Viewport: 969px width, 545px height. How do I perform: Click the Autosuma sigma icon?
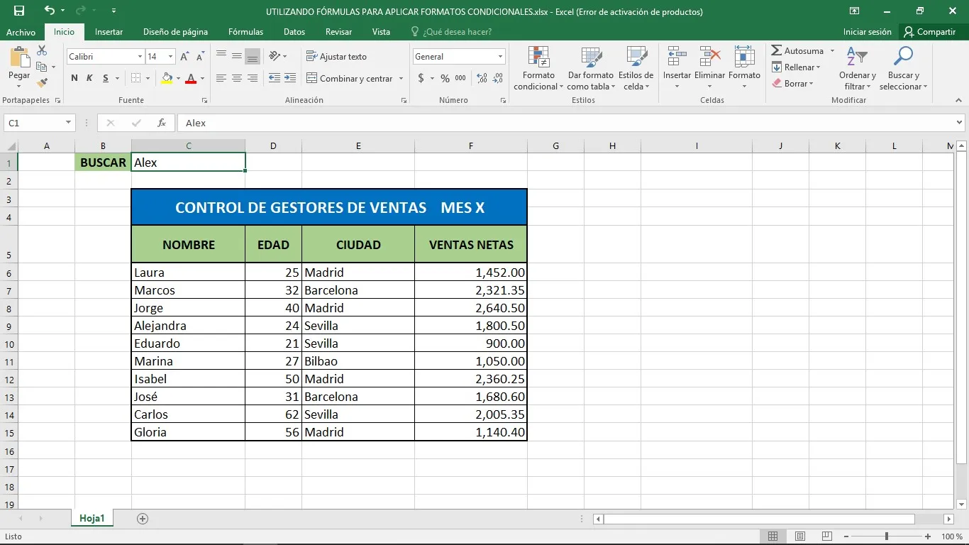pos(777,51)
